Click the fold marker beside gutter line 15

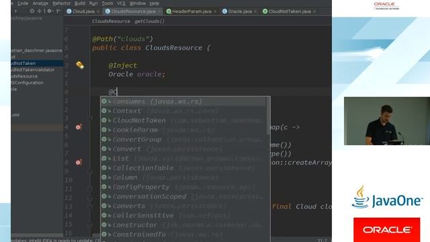(89, 225)
